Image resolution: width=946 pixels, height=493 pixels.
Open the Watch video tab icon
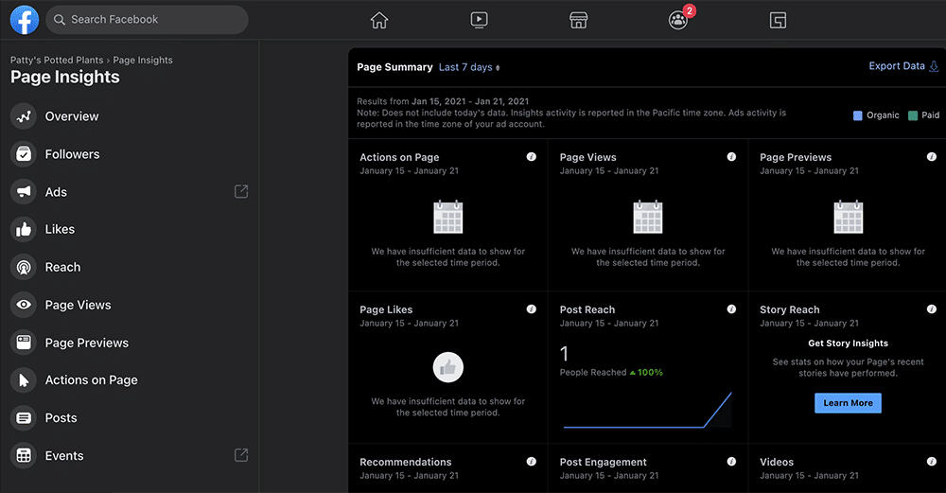point(479,20)
